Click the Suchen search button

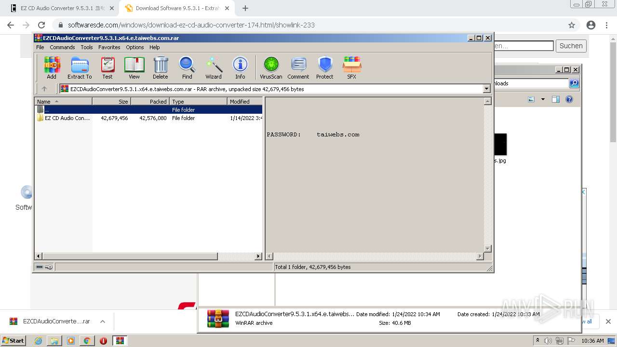(571, 46)
